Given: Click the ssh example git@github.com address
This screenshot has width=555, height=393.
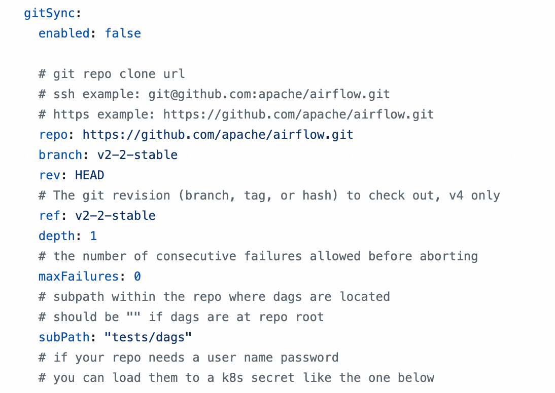Looking at the screenshot, I should click(x=269, y=94).
